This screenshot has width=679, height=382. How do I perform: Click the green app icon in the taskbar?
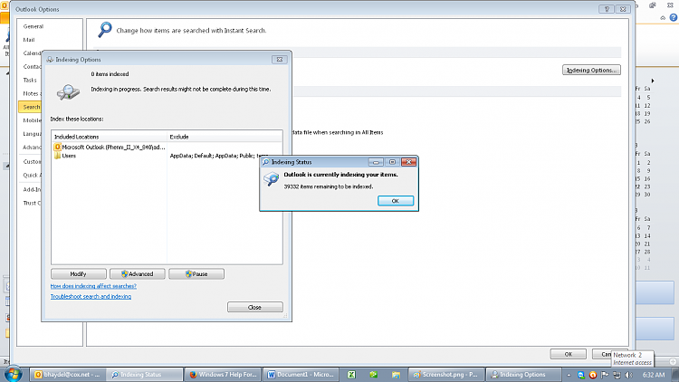374,375
